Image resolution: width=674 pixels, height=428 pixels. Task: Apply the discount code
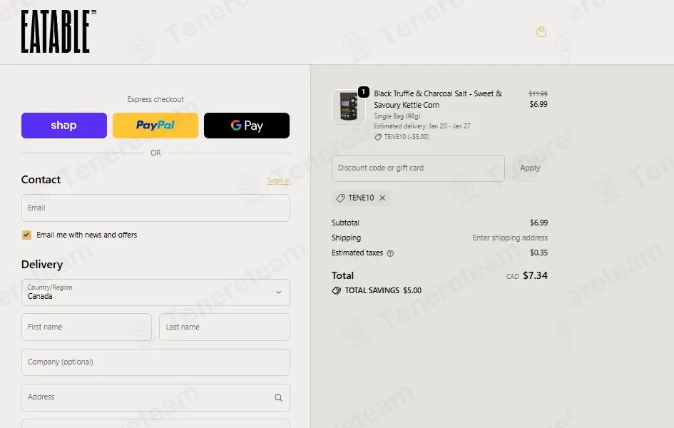coord(530,168)
